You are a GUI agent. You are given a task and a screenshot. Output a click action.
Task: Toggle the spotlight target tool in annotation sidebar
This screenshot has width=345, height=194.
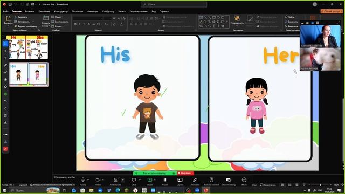(x=5, y=80)
